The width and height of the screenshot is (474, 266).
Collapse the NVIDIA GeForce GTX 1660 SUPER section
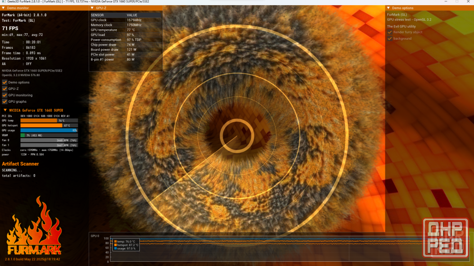5,110
